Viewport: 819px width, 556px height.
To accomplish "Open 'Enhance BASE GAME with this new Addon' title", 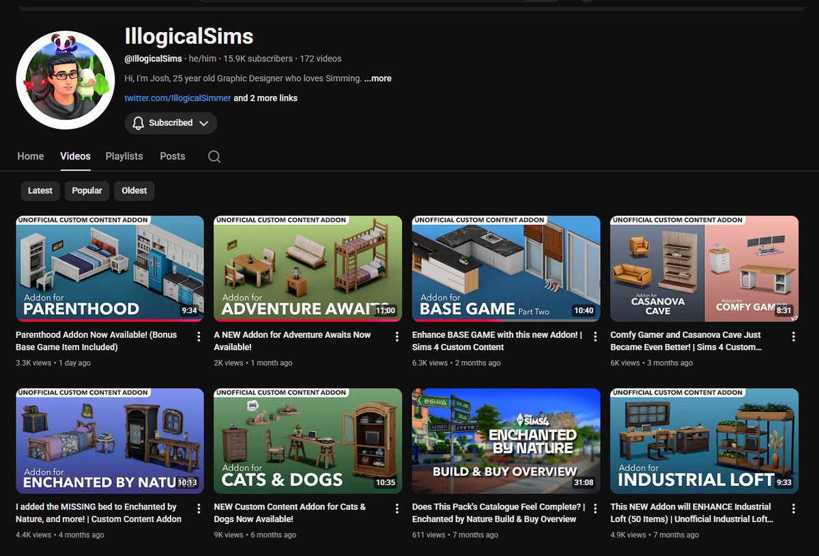I will tap(497, 341).
